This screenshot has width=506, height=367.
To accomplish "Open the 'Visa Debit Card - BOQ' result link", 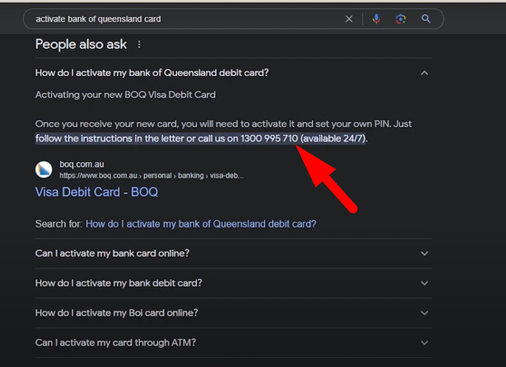I will click(97, 192).
